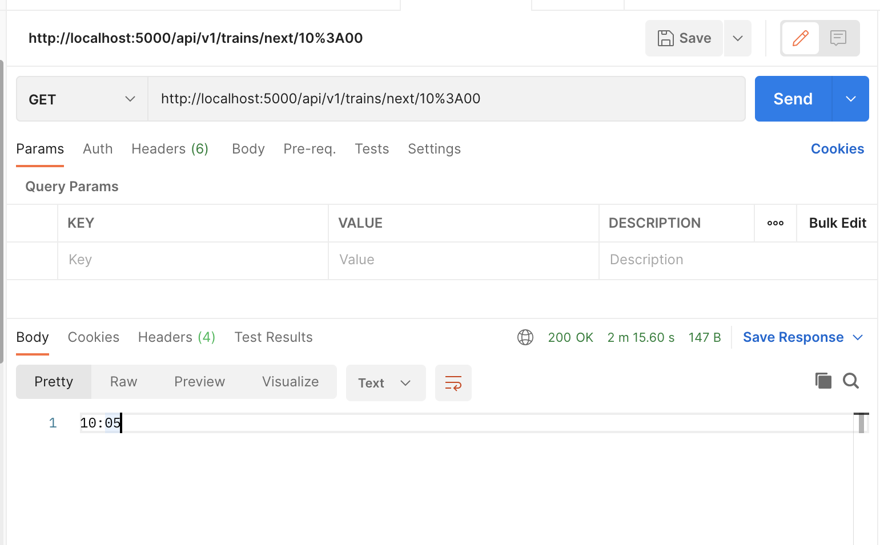The width and height of the screenshot is (880, 545).
Task: Switch to Visualize view
Action: [x=290, y=382]
